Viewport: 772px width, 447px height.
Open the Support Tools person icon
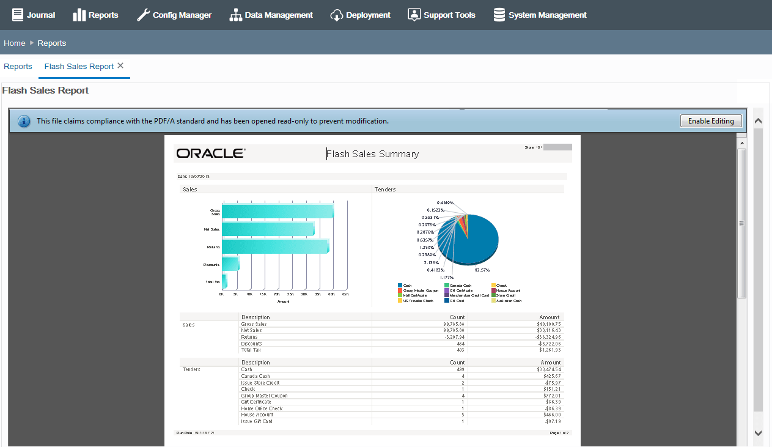click(413, 15)
